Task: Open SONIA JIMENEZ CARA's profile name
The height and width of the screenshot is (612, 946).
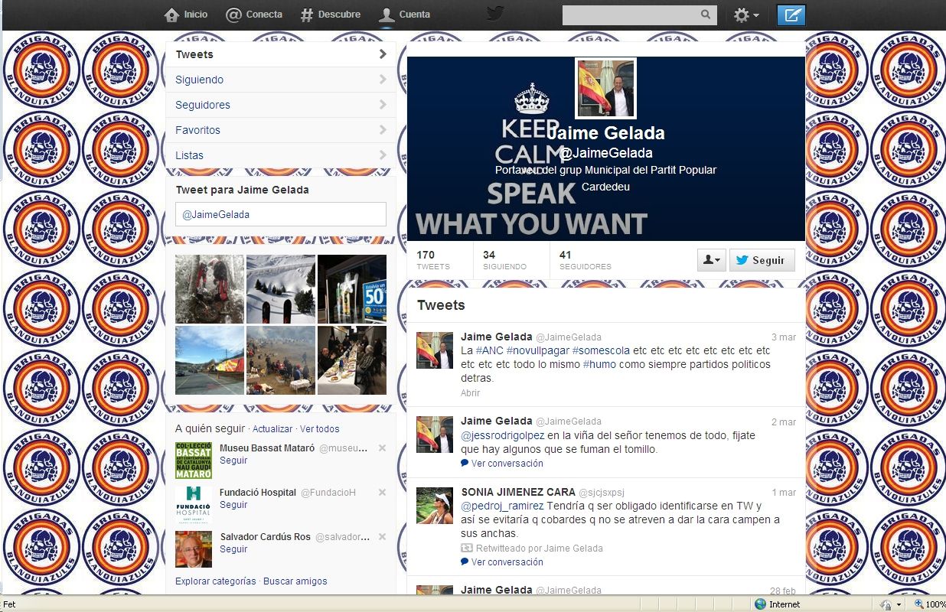Action: (518, 492)
